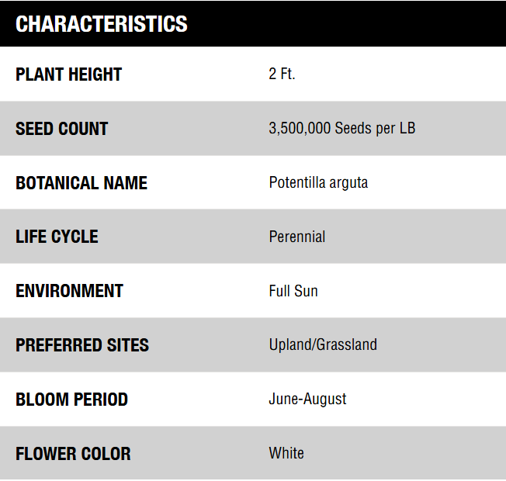Click the word 'August' in bloom period
The image size is (506, 481).
pyautogui.click(x=326, y=400)
